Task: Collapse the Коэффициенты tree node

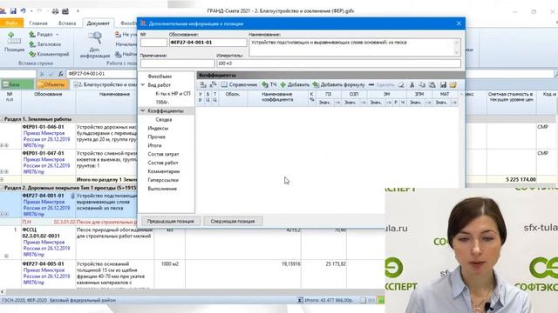Action: pyautogui.click(x=143, y=110)
